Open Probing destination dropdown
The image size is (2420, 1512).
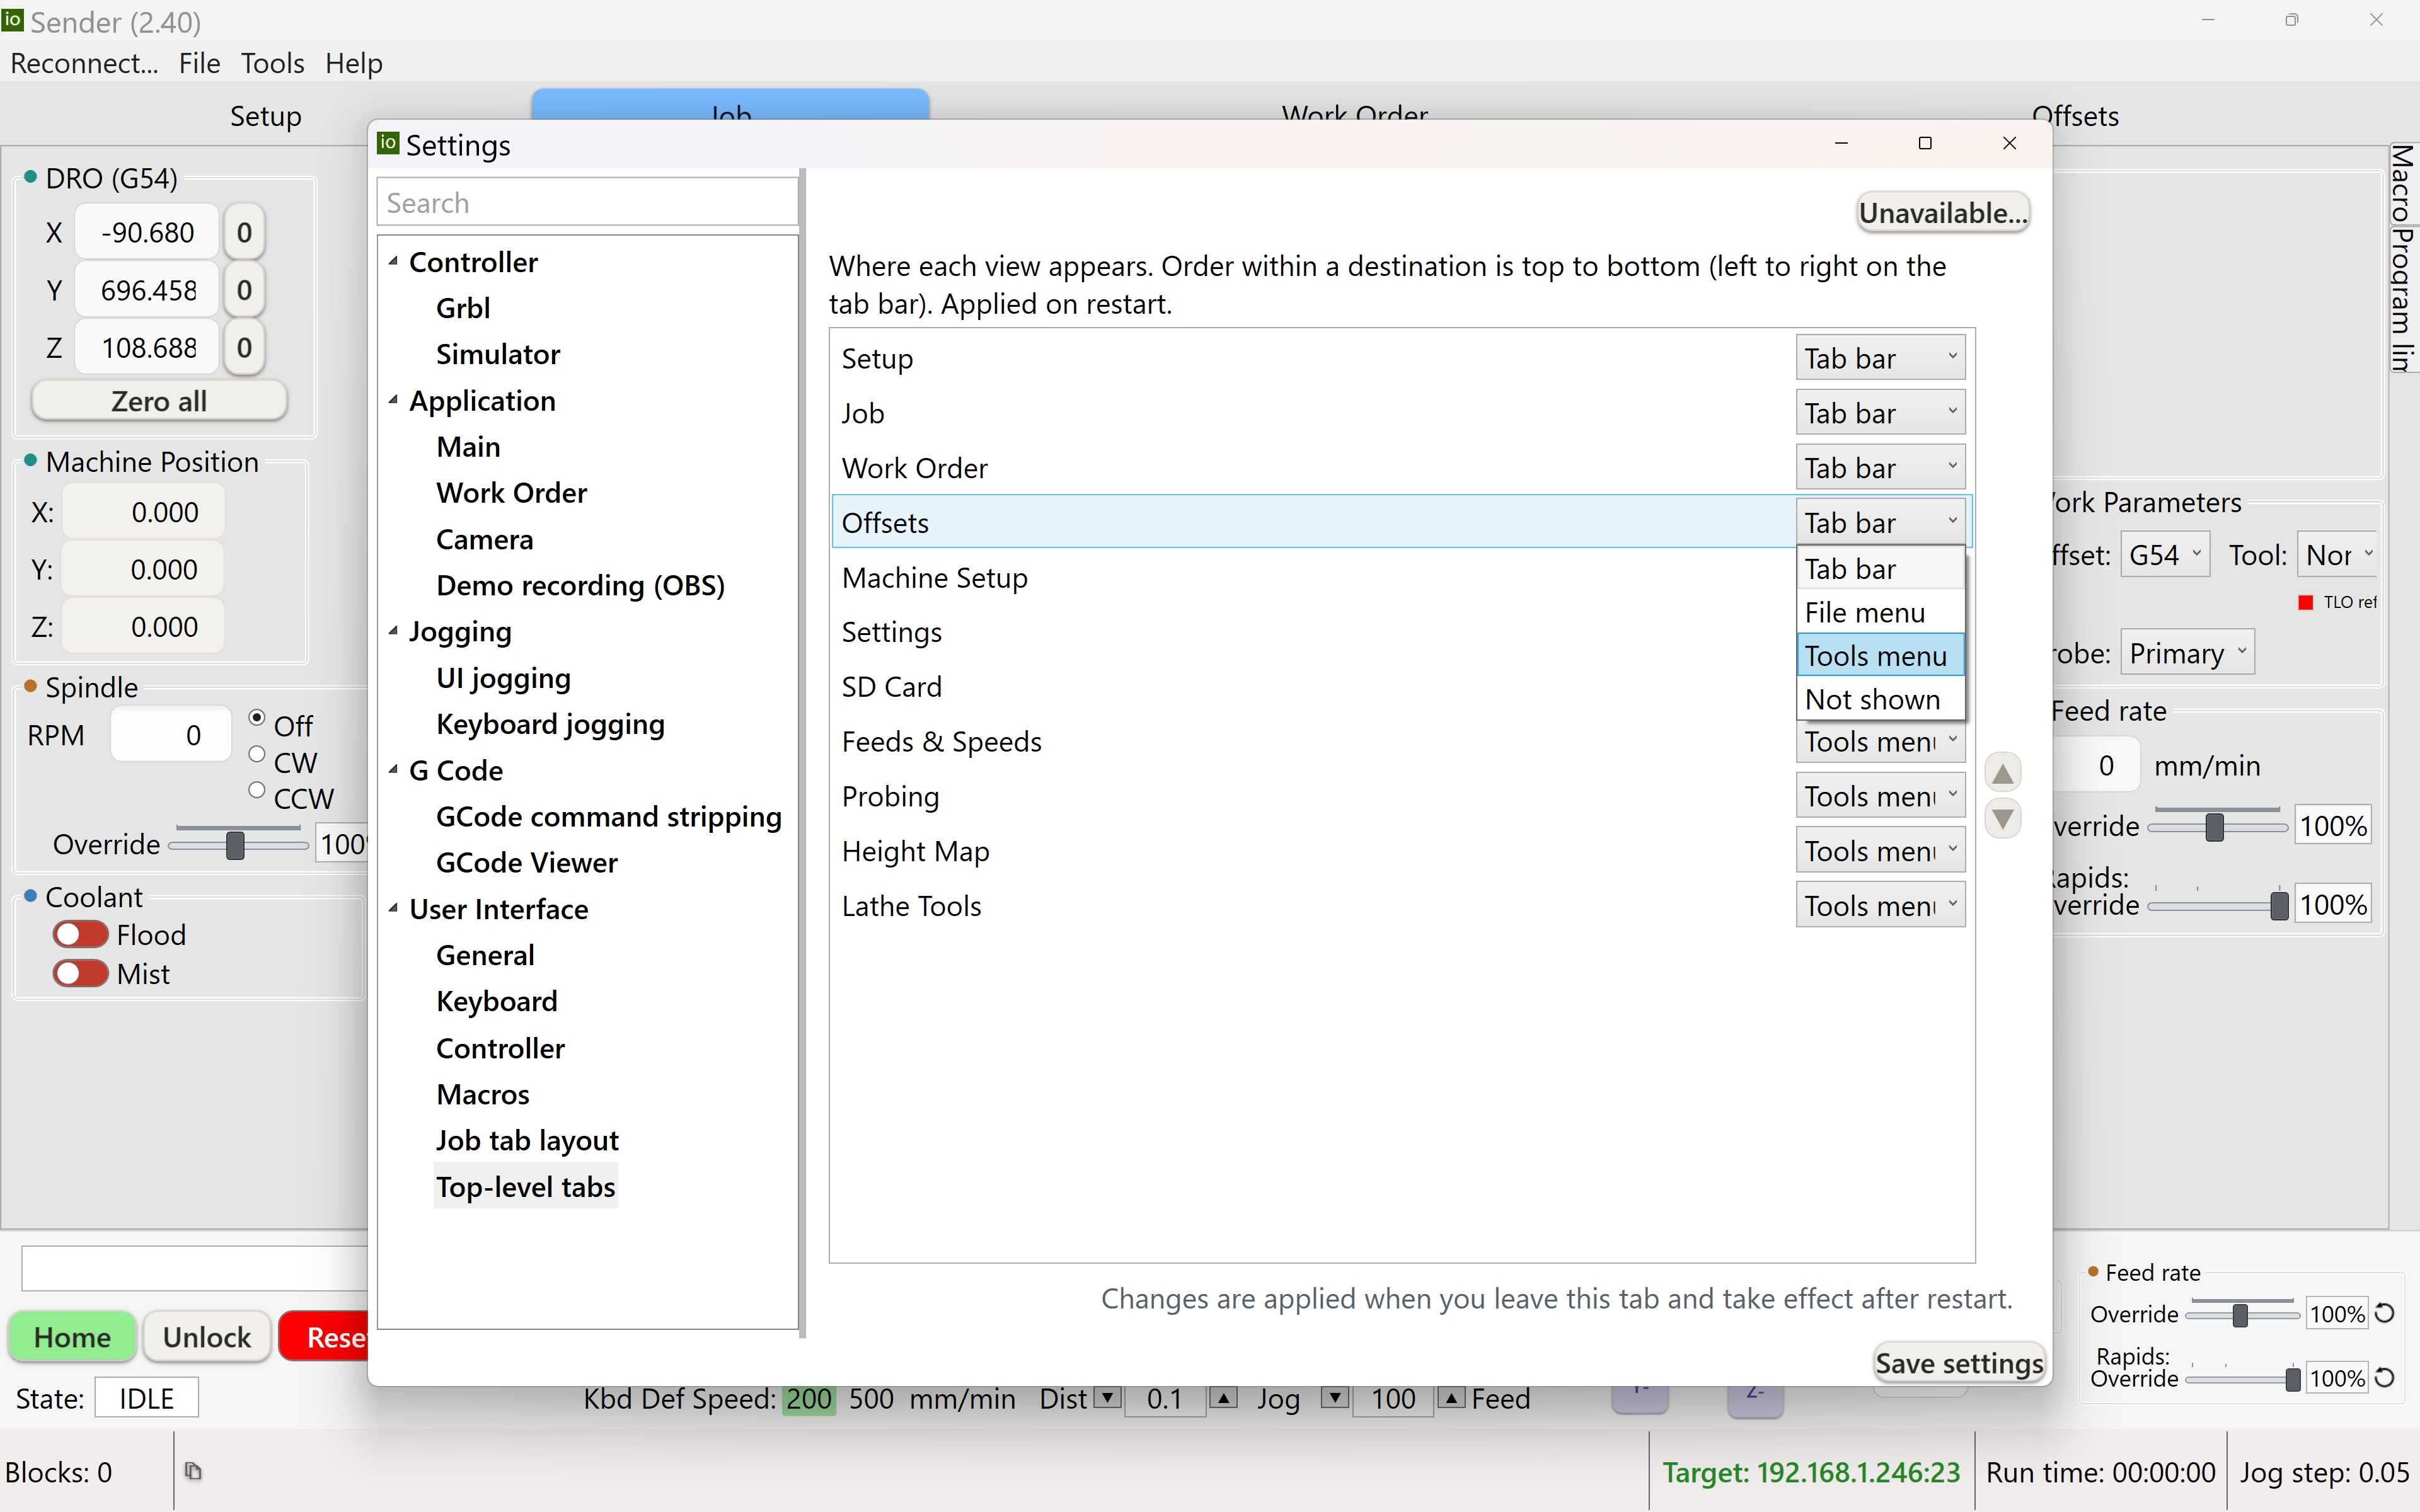point(1880,796)
